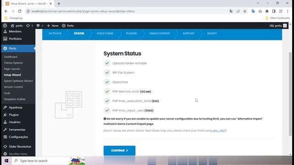Select the Status wizard step

click(x=79, y=33)
